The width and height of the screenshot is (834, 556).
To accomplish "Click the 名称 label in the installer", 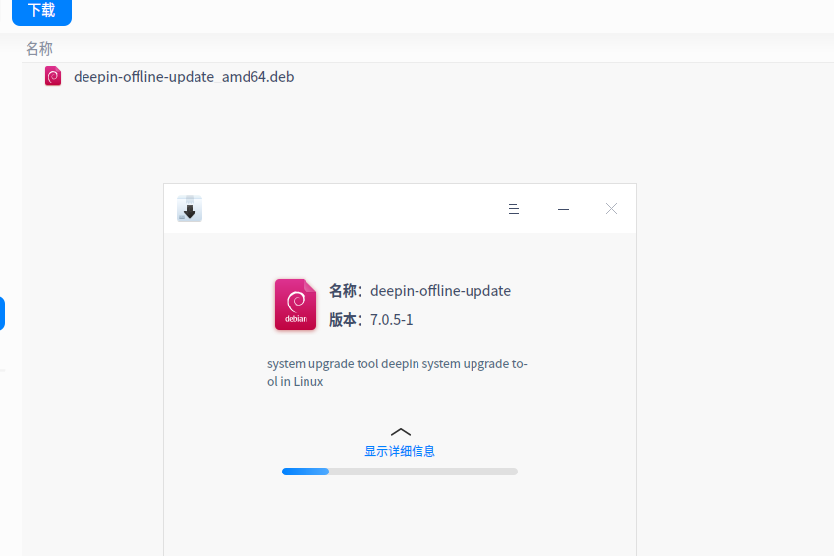I will pos(346,291).
